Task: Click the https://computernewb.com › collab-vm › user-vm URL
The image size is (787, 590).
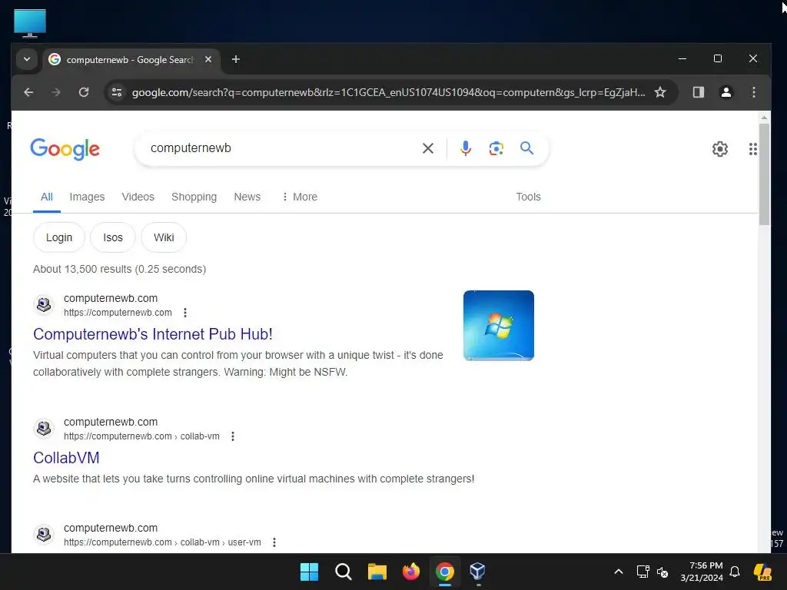Action: [x=162, y=542]
